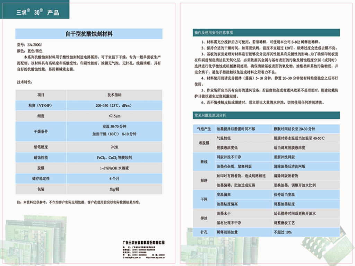Viewport: 355px width, 266px height.
Task: Select the model line "型号: EA-2000J"
Action: point(29,45)
